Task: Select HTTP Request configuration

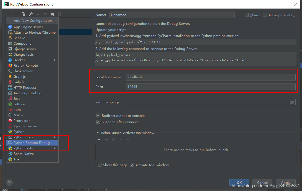Action: point(32,88)
